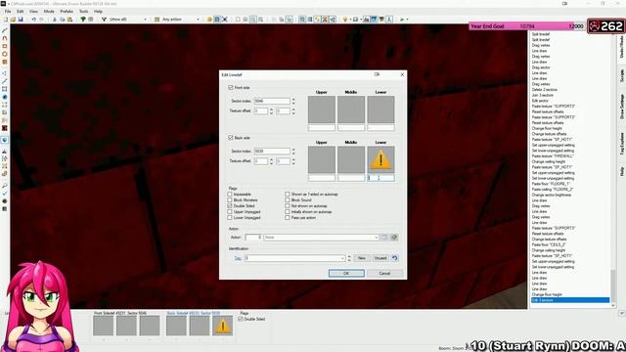Click the lightbulb dynamic lights icon
Viewport: 626px width, 352px height.
[345, 20]
